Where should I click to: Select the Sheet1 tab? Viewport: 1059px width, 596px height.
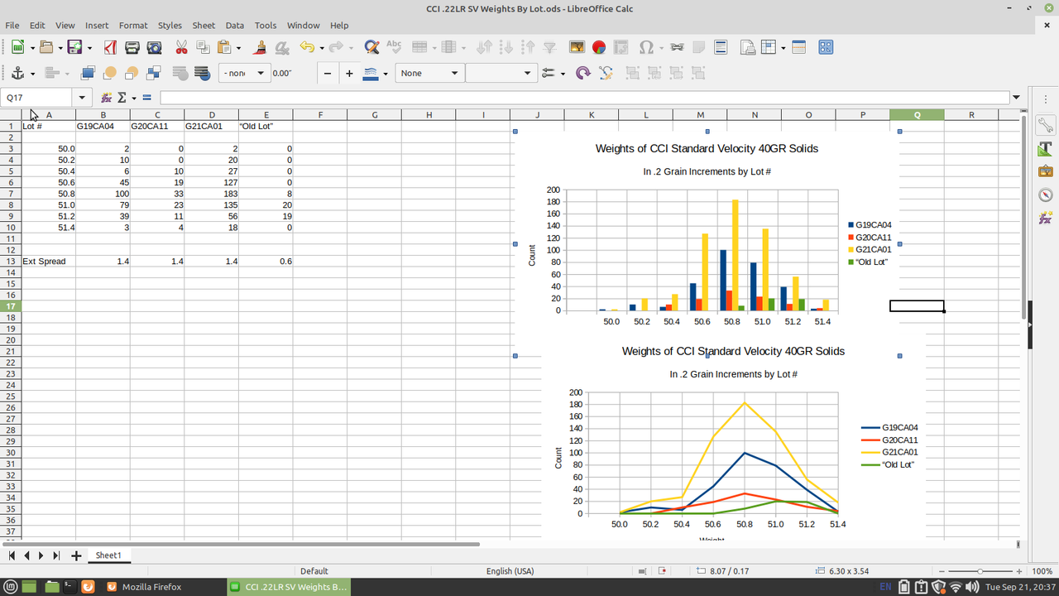(108, 555)
